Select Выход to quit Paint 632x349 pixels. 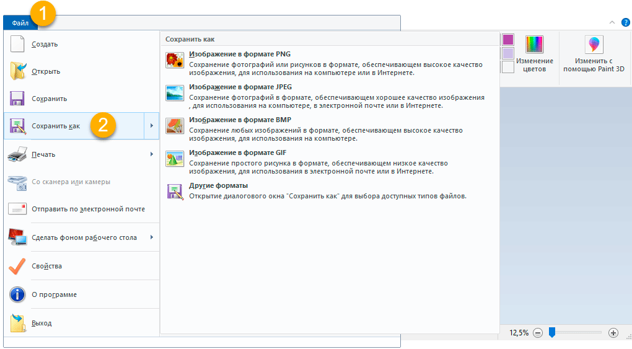tap(81, 323)
